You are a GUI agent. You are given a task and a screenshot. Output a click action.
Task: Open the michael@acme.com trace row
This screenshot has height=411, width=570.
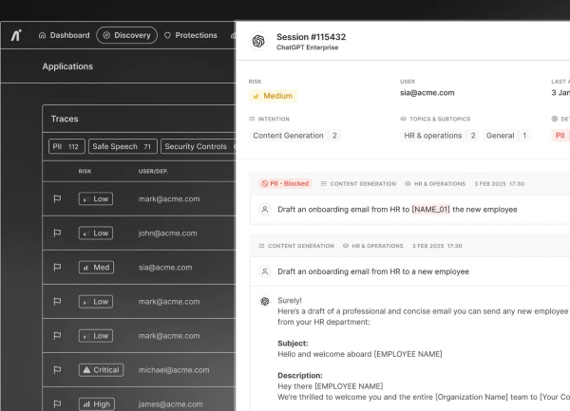point(140,370)
